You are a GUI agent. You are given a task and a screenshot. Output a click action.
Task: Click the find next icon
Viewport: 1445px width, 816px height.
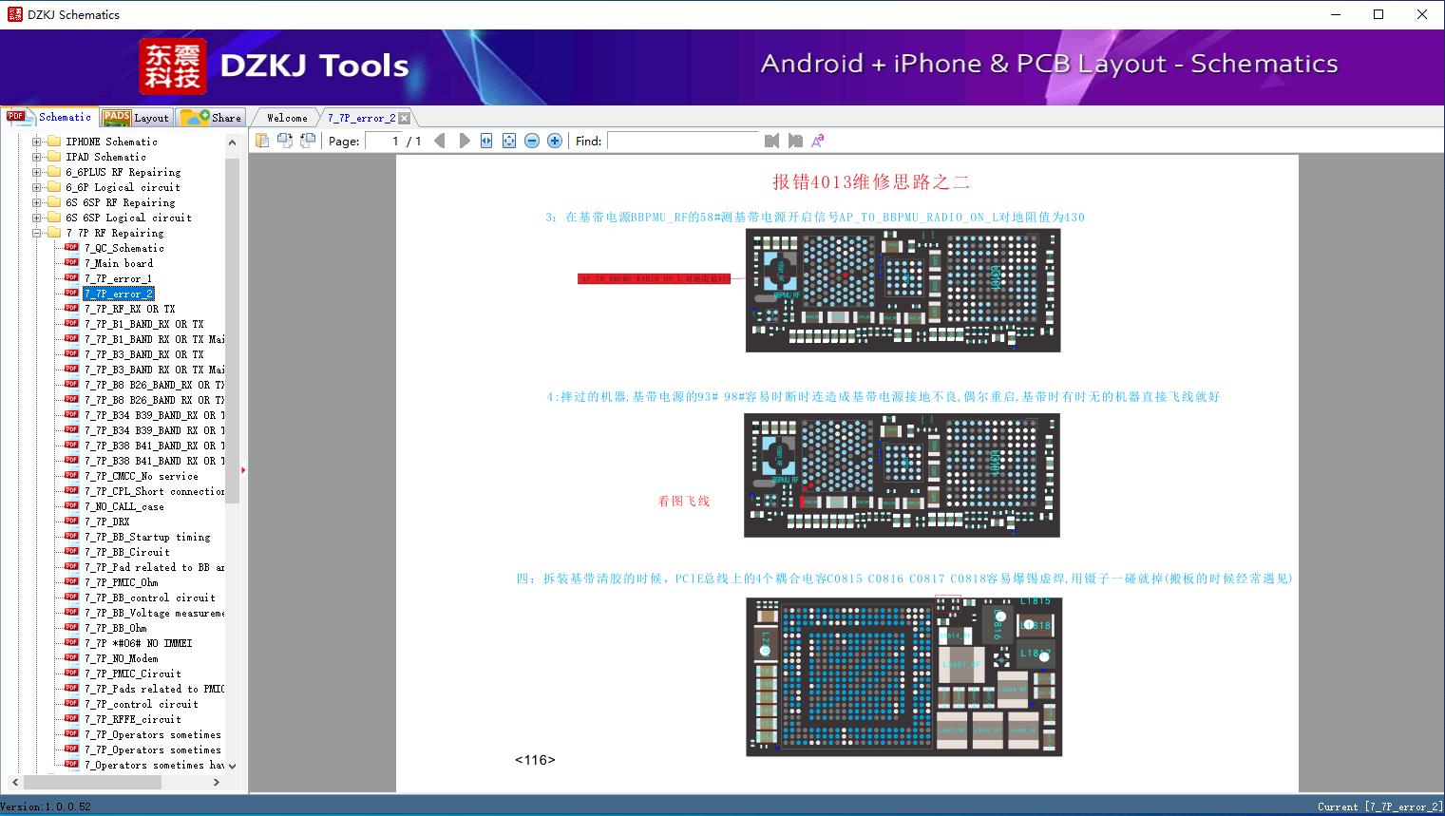795,141
